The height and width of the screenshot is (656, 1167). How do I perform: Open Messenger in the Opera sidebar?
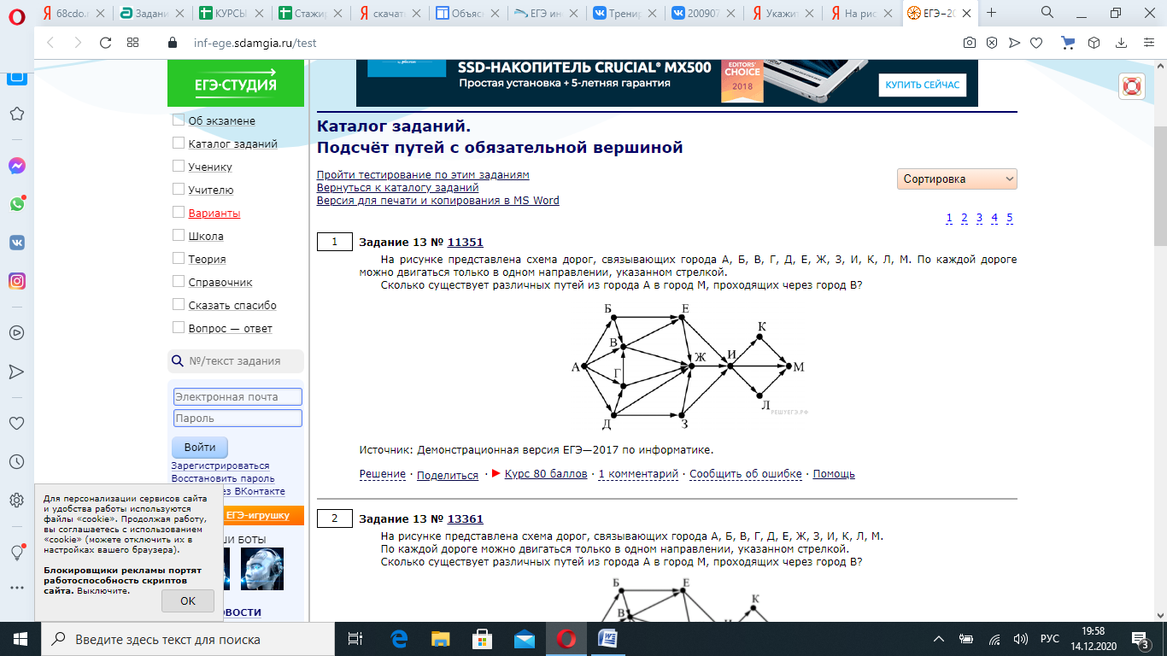click(16, 166)
